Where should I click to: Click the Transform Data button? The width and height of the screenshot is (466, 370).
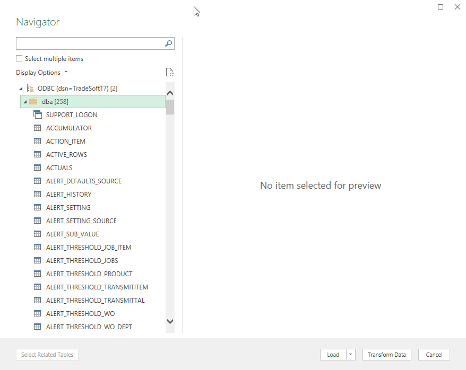click(386, 355)
